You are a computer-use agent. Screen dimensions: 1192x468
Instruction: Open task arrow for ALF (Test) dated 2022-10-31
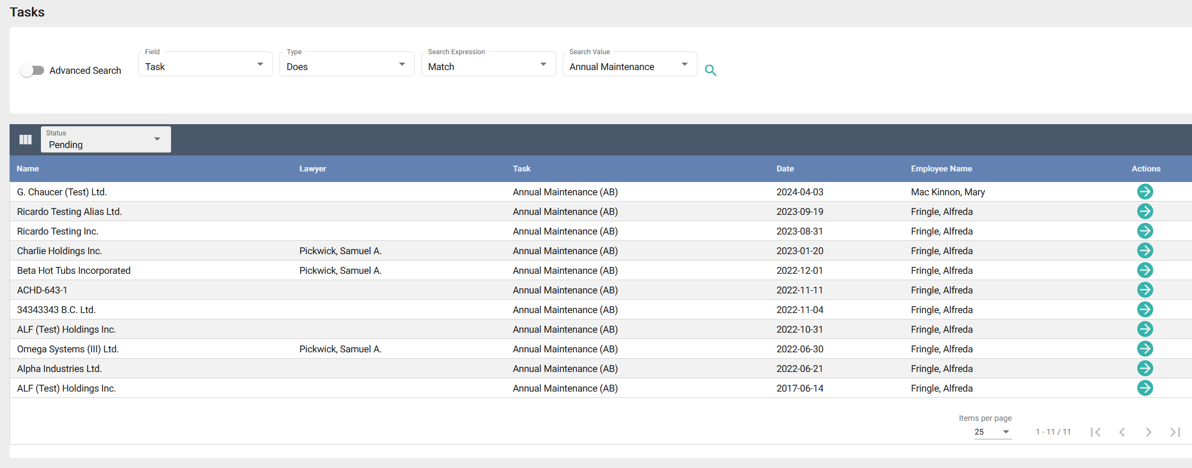(1145, 329)
